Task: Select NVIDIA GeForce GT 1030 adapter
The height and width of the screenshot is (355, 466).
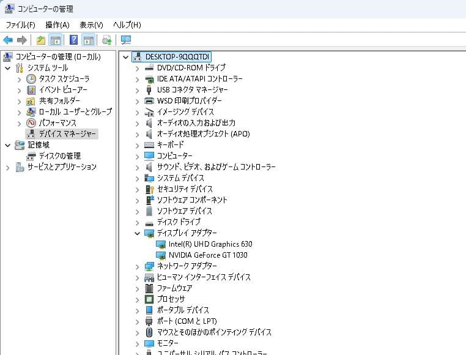Action: pos(208,255)
